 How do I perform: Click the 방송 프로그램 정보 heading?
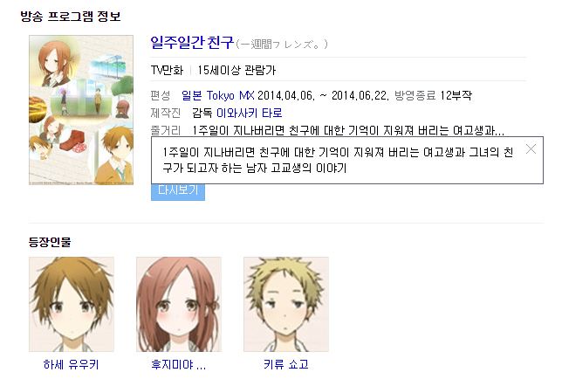point(71,16)
